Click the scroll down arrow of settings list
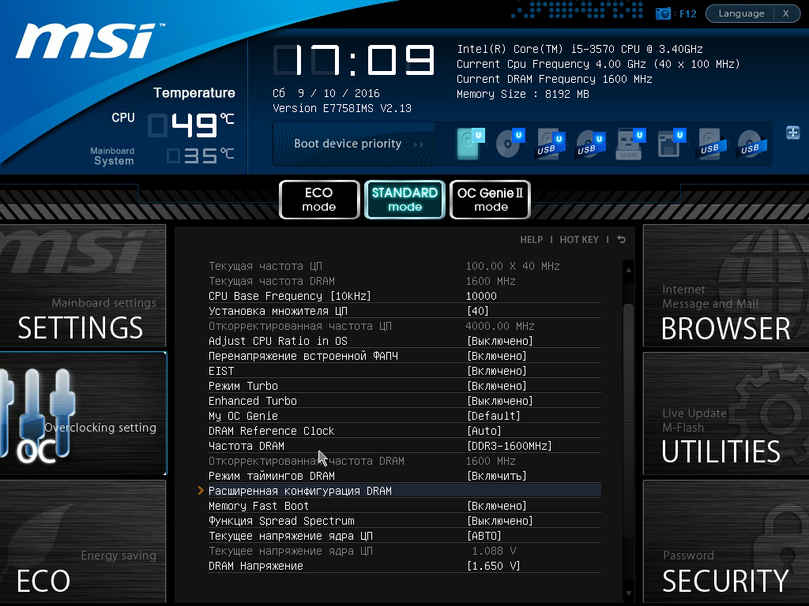The image size is (809, 606). pyautogui.click(x=628, y=593)
